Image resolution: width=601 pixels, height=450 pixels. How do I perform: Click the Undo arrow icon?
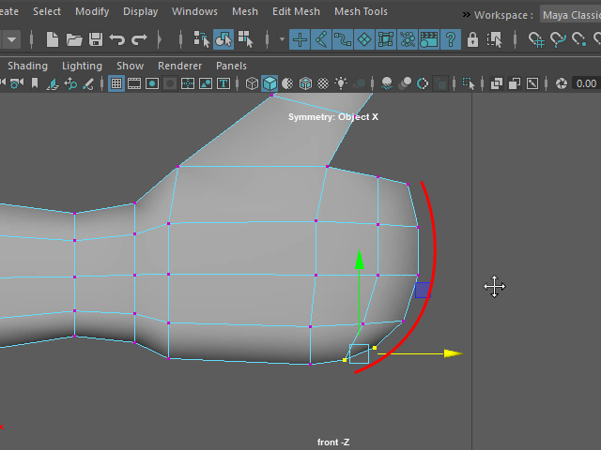tap(117, 39)
